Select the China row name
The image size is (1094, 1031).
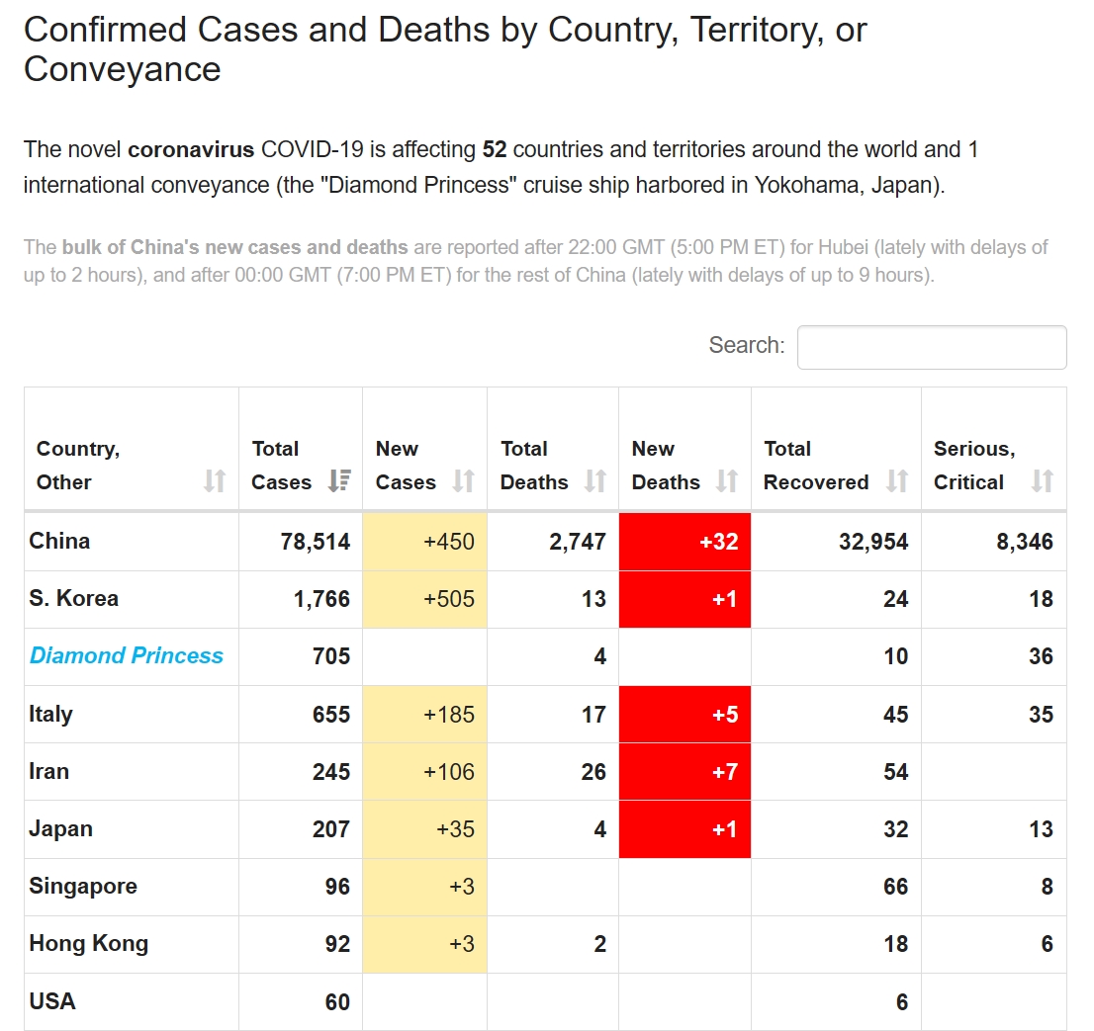[x=59, y=541]
